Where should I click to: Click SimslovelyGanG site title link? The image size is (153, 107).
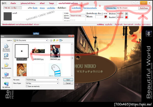[17, 24]
